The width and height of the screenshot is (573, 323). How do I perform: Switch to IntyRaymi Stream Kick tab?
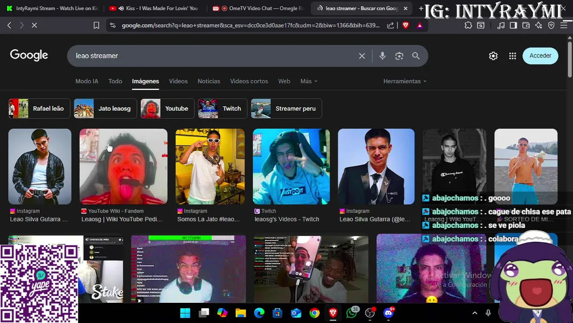pyautogui.click(x=52, y=8)
